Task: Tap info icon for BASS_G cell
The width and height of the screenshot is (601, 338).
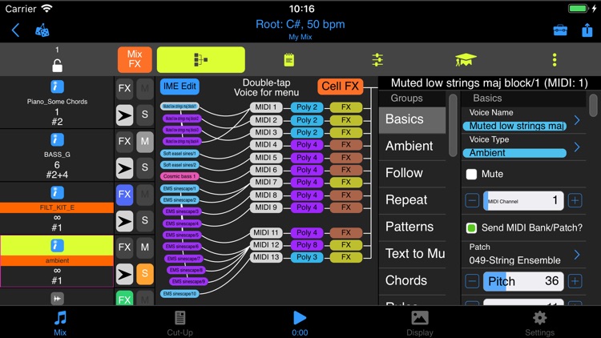Action: pos(57,140)
